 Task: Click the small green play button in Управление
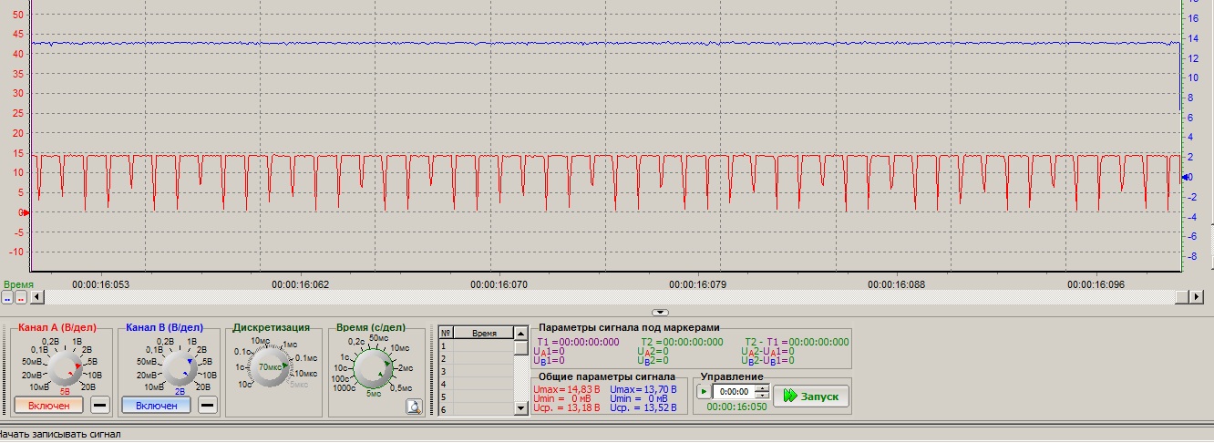pos(702,392)
